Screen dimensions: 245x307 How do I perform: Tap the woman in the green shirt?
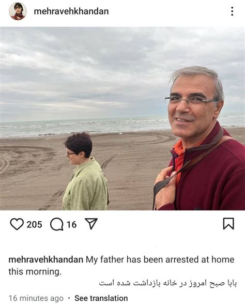point(85,172)
